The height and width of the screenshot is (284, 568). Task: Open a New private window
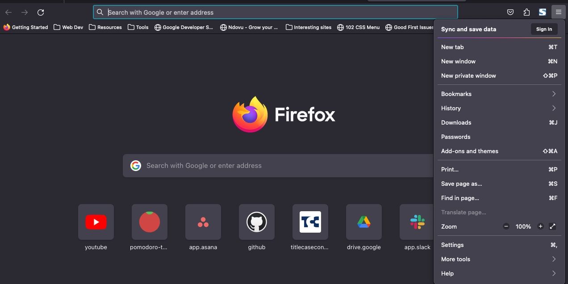468,75
